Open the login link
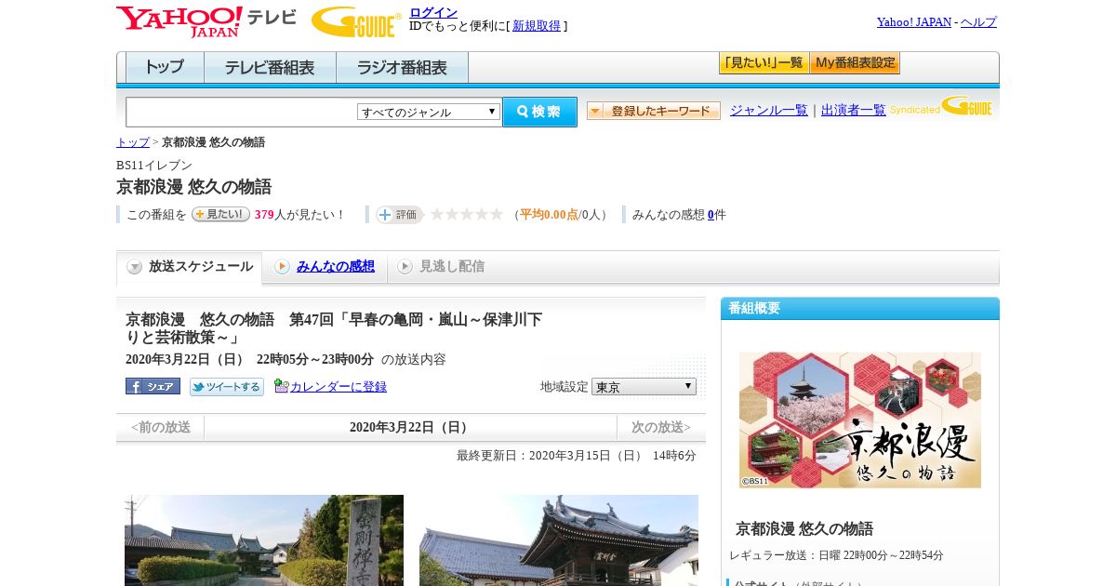 pyautogui.click(x=433, y=12)
